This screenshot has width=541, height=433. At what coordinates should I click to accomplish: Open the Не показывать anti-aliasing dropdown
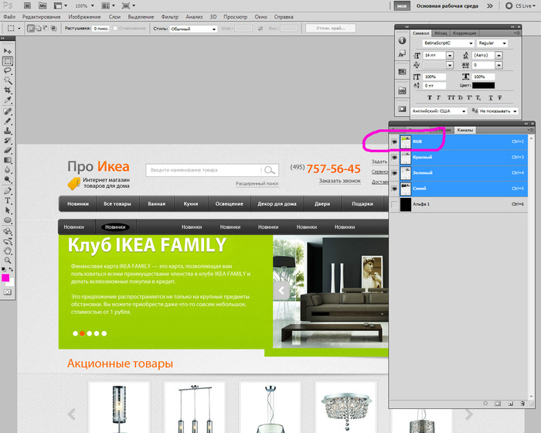point(515,111)
